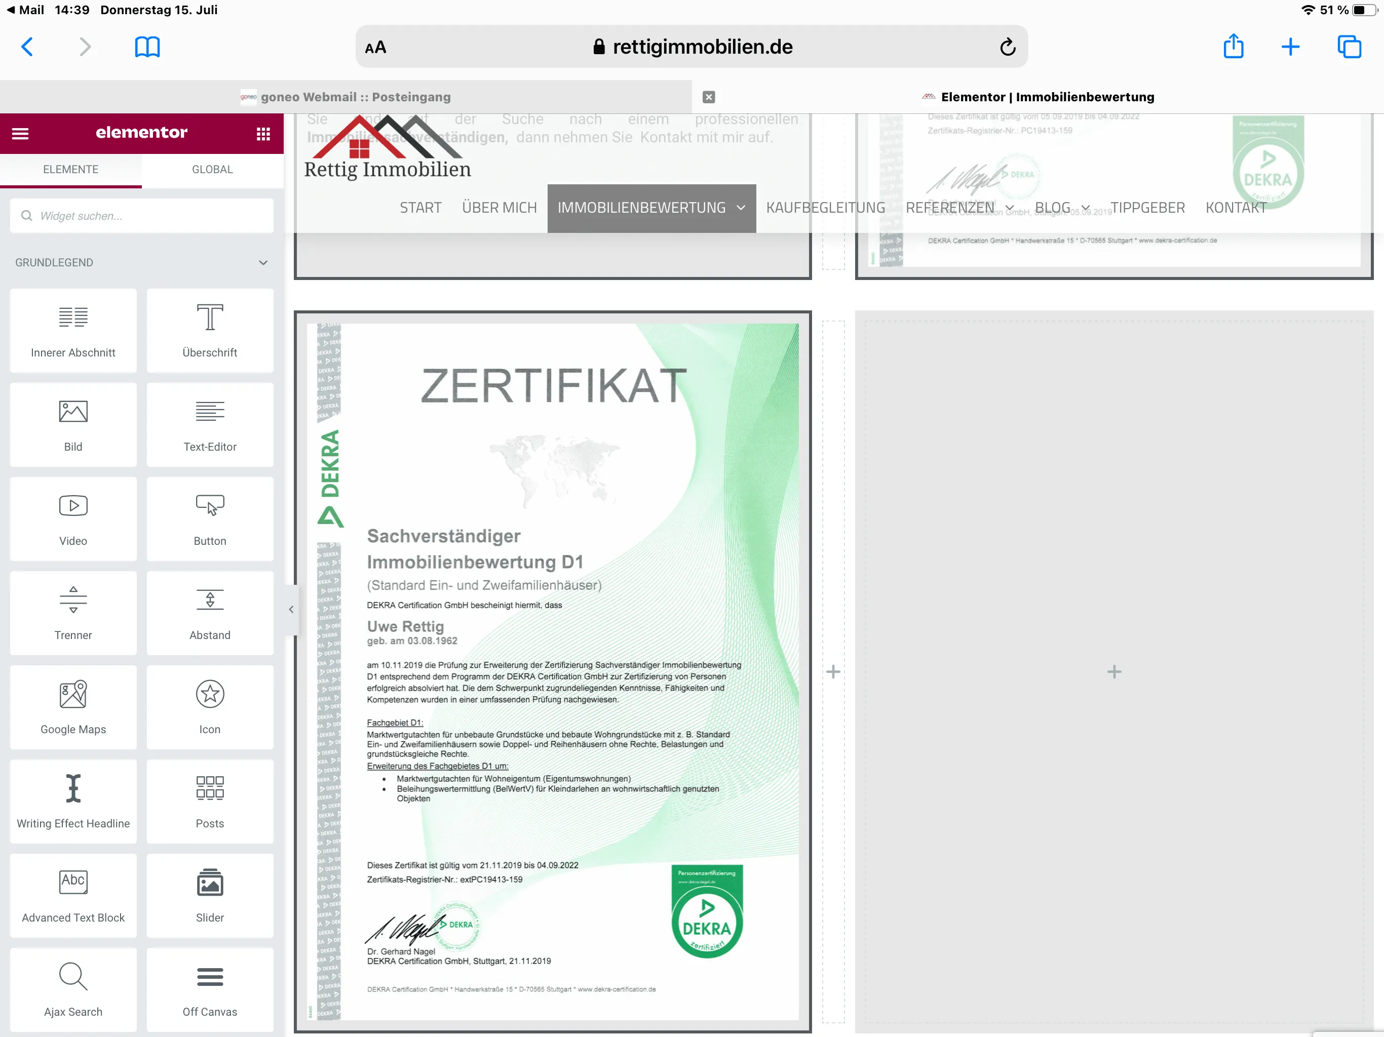The height and width of the screenshot is (1037, 1384).
Task: Select the Trenner divider widget
Action: coord(73,613)
